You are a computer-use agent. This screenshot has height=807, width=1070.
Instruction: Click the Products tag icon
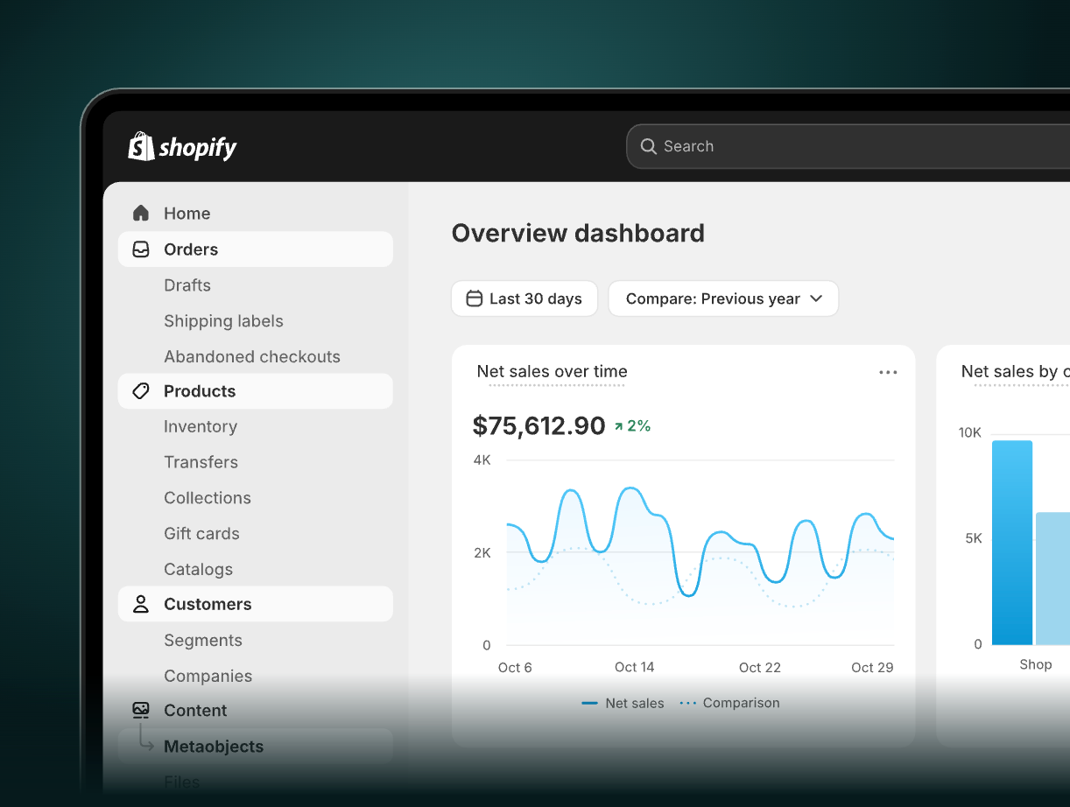click(x=140, y=391)
